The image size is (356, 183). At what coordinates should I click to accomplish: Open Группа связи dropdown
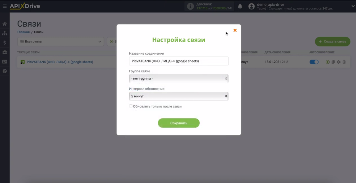(179, 78)
